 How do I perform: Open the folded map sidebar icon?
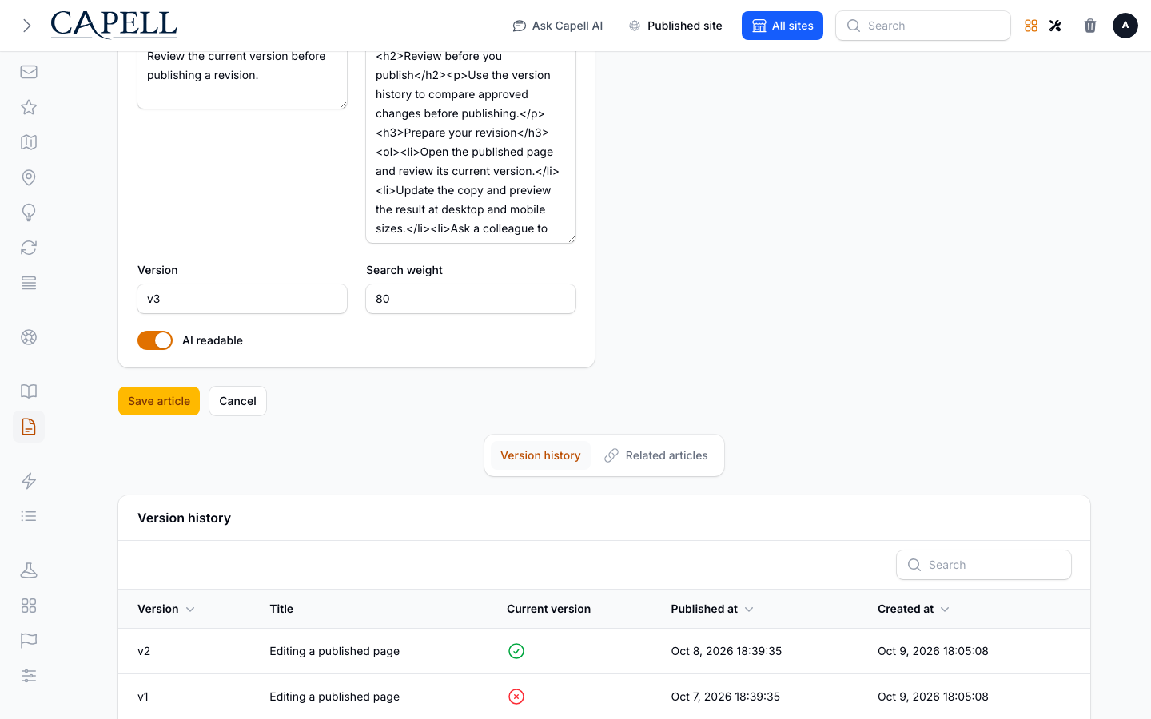29,142
